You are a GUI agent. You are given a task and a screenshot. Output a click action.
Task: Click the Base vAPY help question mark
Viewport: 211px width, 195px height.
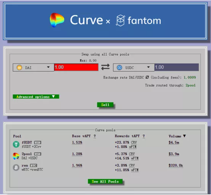[95, 136]
